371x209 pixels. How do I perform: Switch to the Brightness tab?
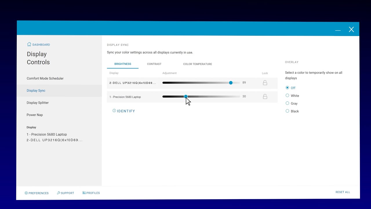click(x=123, y=64)
